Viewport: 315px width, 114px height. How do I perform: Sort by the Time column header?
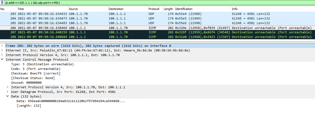tap(42, 9)
